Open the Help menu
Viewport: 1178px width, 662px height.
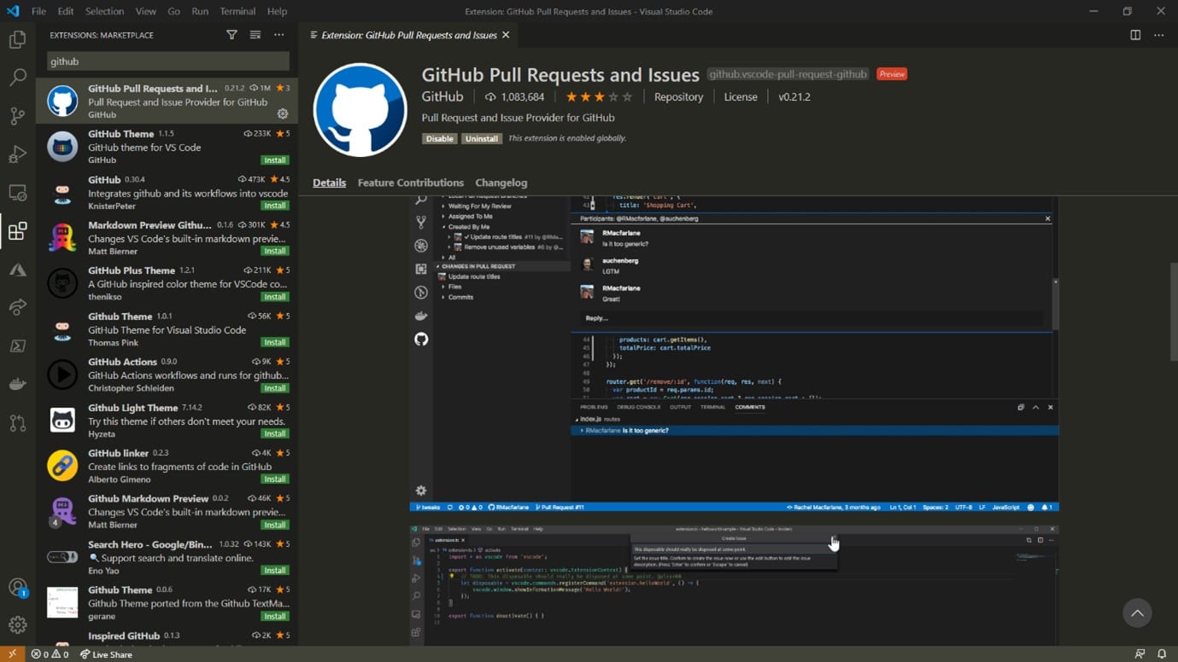coord(277,11)
